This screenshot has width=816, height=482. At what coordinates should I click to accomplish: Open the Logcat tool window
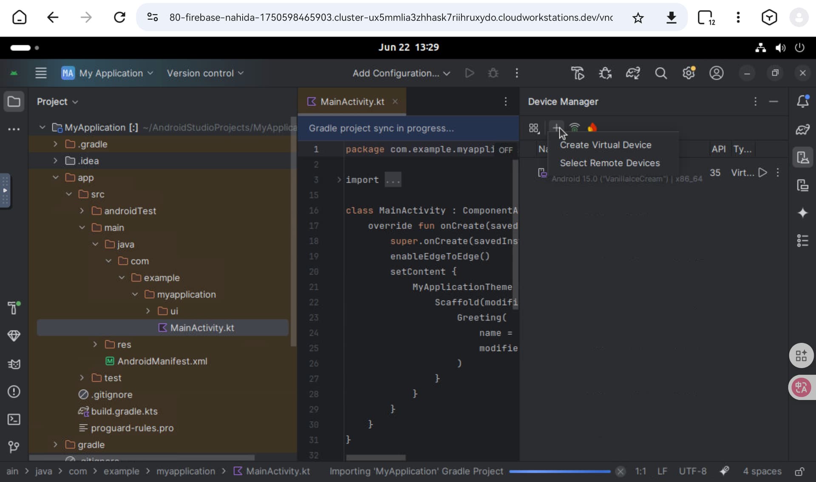(x=14, y=364)
